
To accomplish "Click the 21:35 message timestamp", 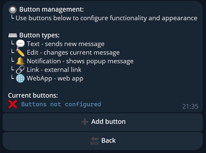I will click(x=190, y=107).
